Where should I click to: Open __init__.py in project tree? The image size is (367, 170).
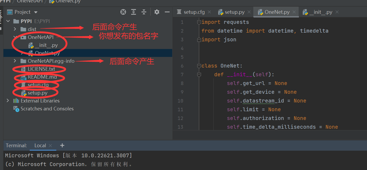(46, 45)
